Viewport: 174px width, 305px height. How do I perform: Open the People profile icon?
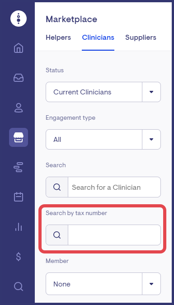click(19, 108)
